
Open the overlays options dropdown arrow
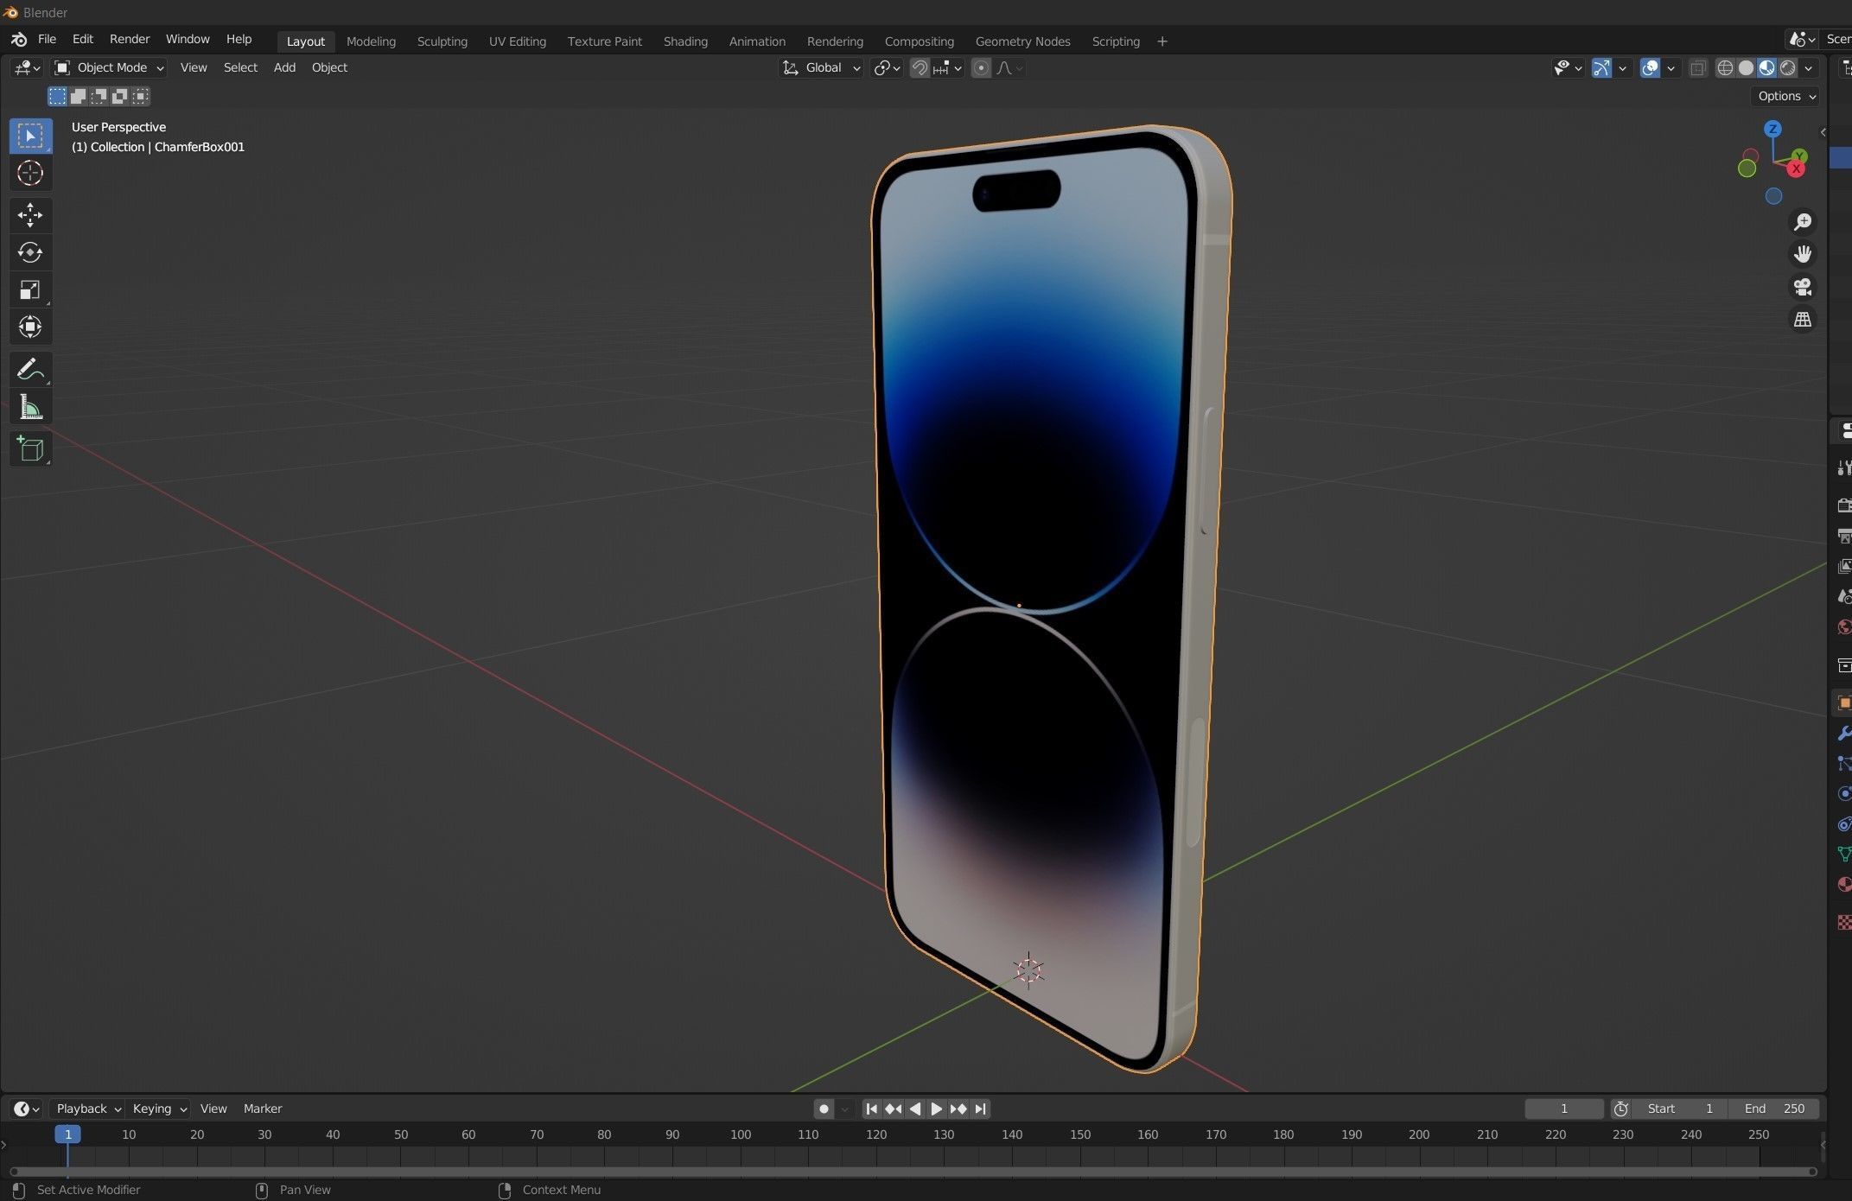pyautogui.click(x=1671, y=67)
